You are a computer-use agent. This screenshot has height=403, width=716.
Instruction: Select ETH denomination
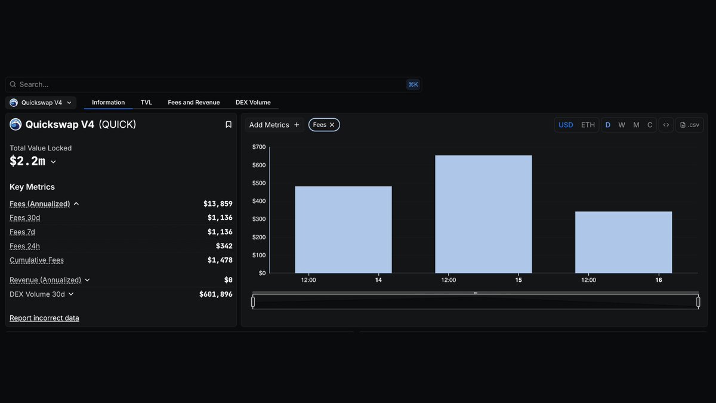point(588,125)
